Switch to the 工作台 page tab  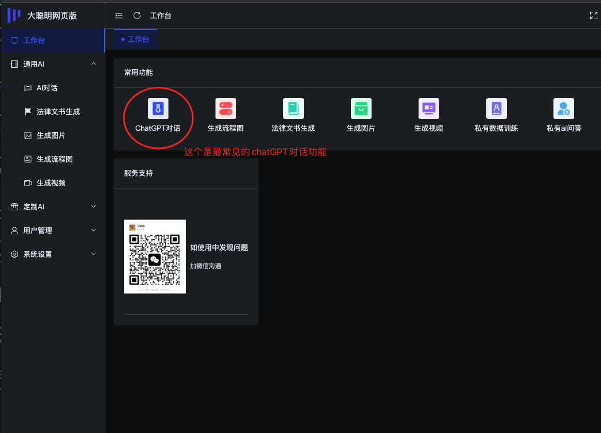(x=135, y=39)
